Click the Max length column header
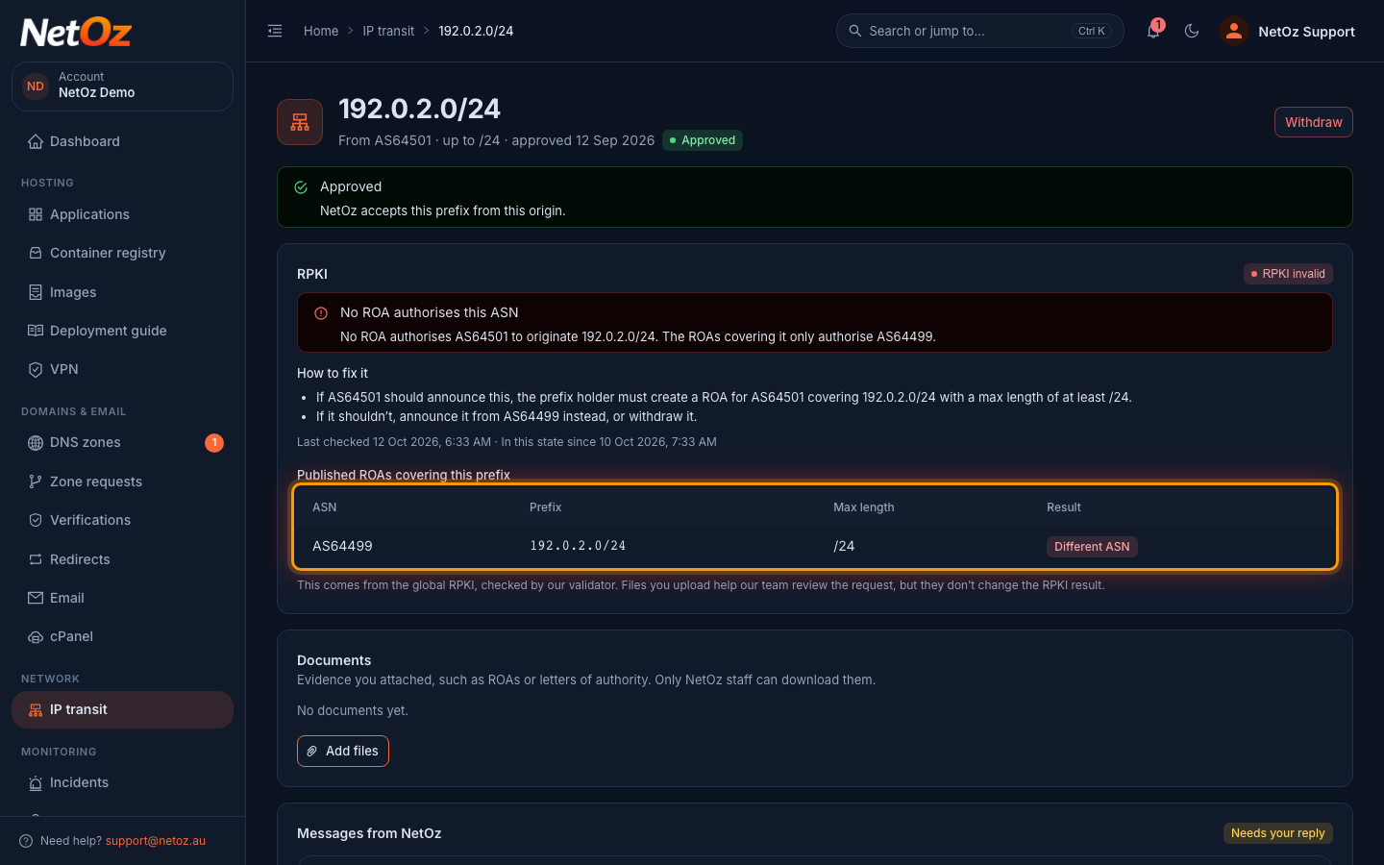 pyautogui.click(x=863, y=507)
